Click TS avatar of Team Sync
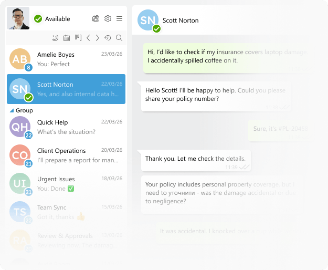This screenshot has height=270, width=328. coord(20,212)
